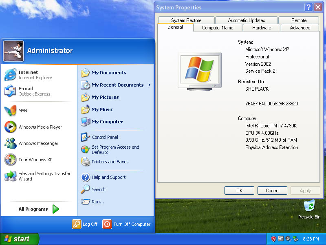Launch Outlook Express E-mail entry

(27, 91)
